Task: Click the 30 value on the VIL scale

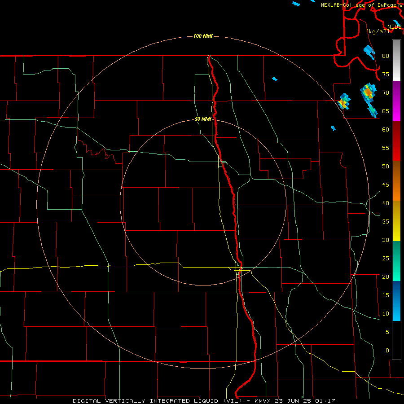Action: [x=386, y=240]
